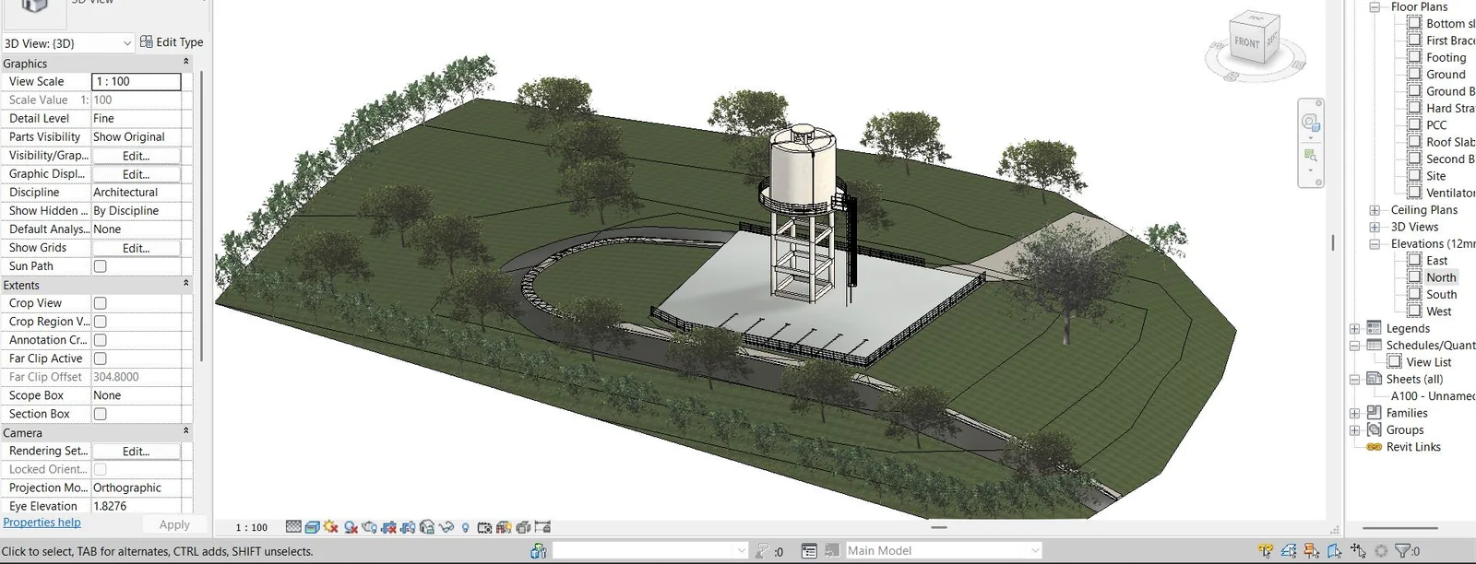Screen dimensions: 1476x564
Task: Enable the Sun Path checkbox
Action: coord(101,266)
